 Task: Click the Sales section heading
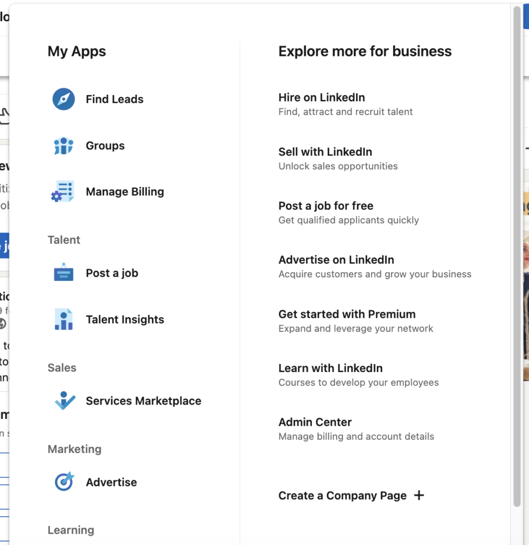click(62, 368)
